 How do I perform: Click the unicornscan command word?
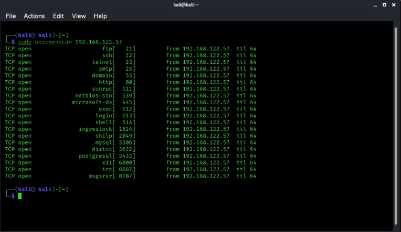[53, 42]
